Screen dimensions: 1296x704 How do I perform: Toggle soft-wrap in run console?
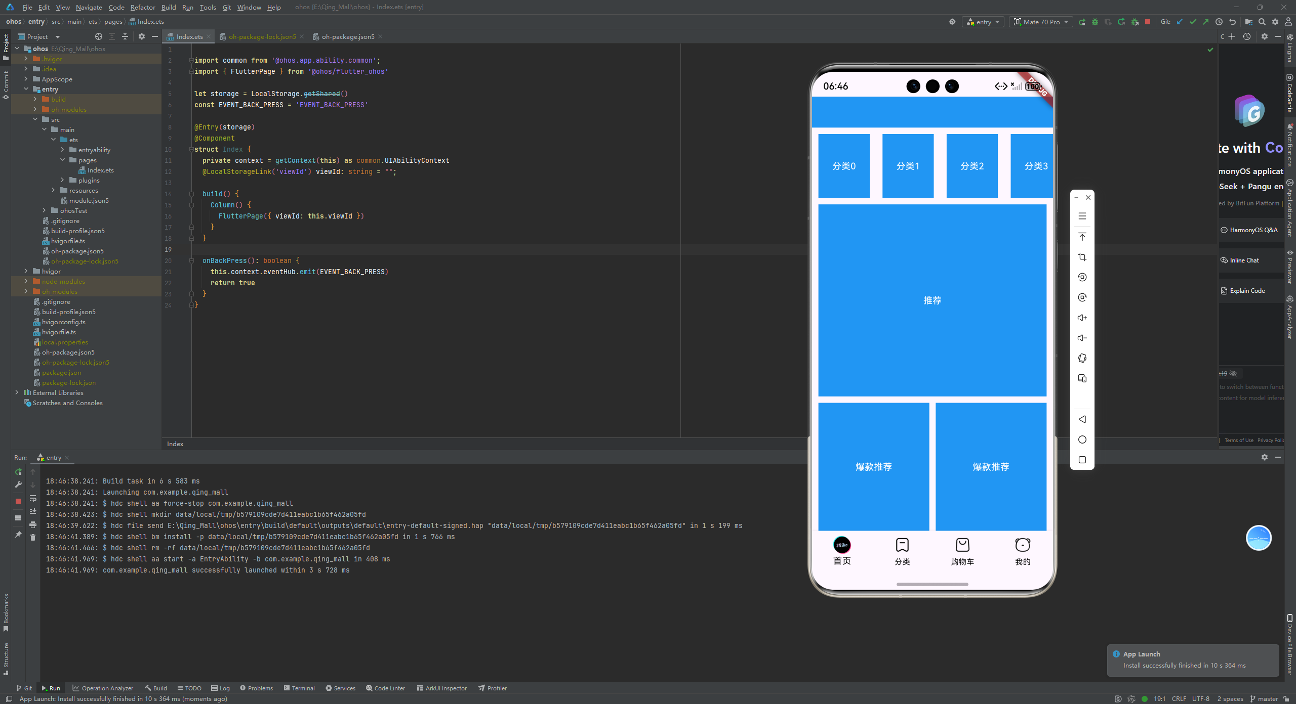[33, 498]
